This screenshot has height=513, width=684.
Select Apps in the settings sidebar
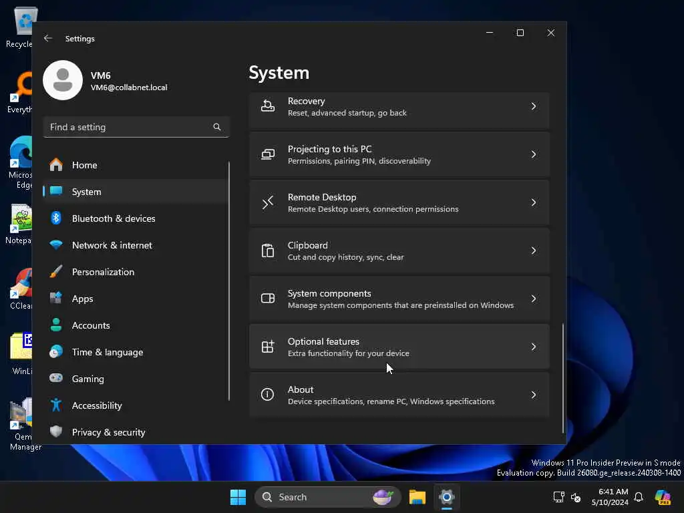pyautogui.click(x=83, y=299)
